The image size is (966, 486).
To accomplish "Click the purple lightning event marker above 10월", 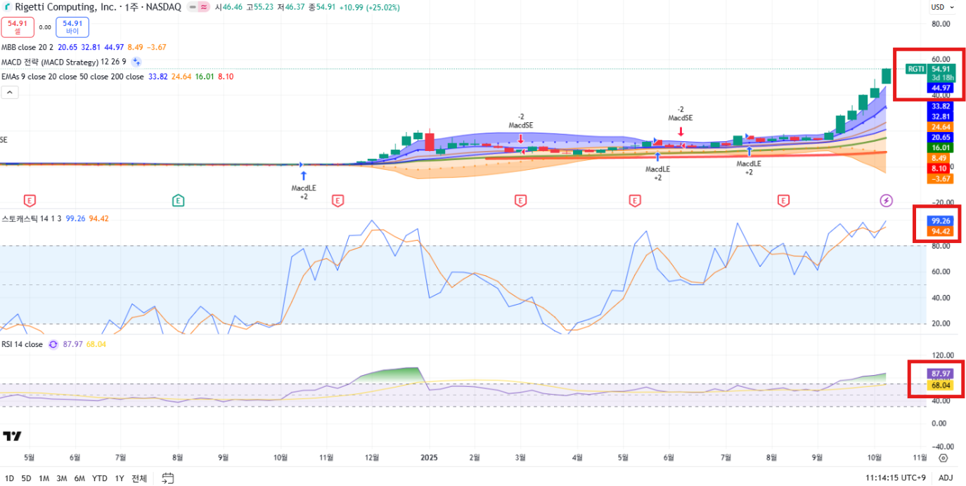I will tap(887, 201).
